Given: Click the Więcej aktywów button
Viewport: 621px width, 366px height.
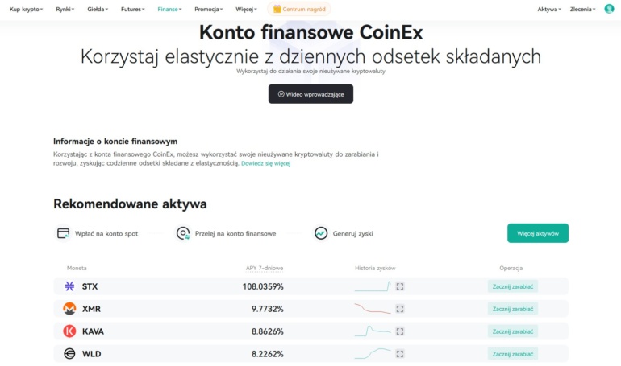Looking at the screenshot, I should pos(538,233).
